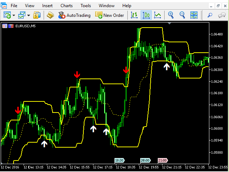Click the New Order button
This screenshot has height=172, width=229.
pos(109,15)
